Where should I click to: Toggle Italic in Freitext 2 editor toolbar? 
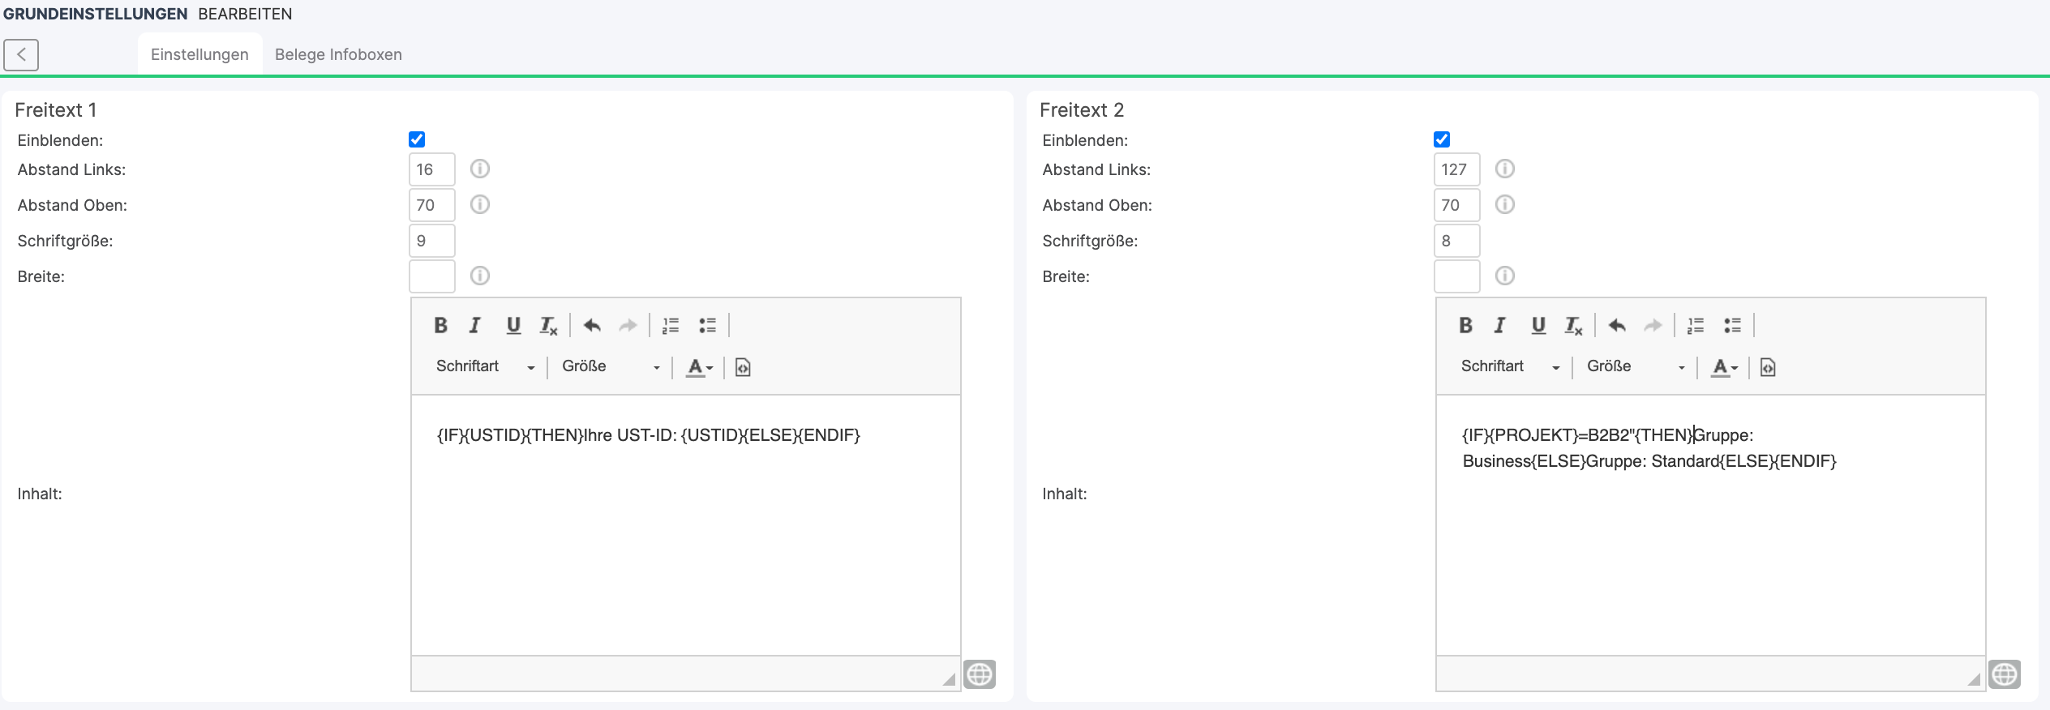[x=1499, y=326]
